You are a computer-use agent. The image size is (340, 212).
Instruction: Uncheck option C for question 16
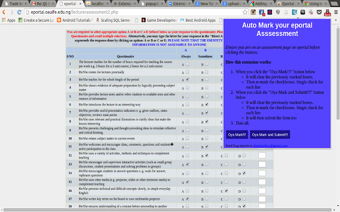tap(226, 191)
